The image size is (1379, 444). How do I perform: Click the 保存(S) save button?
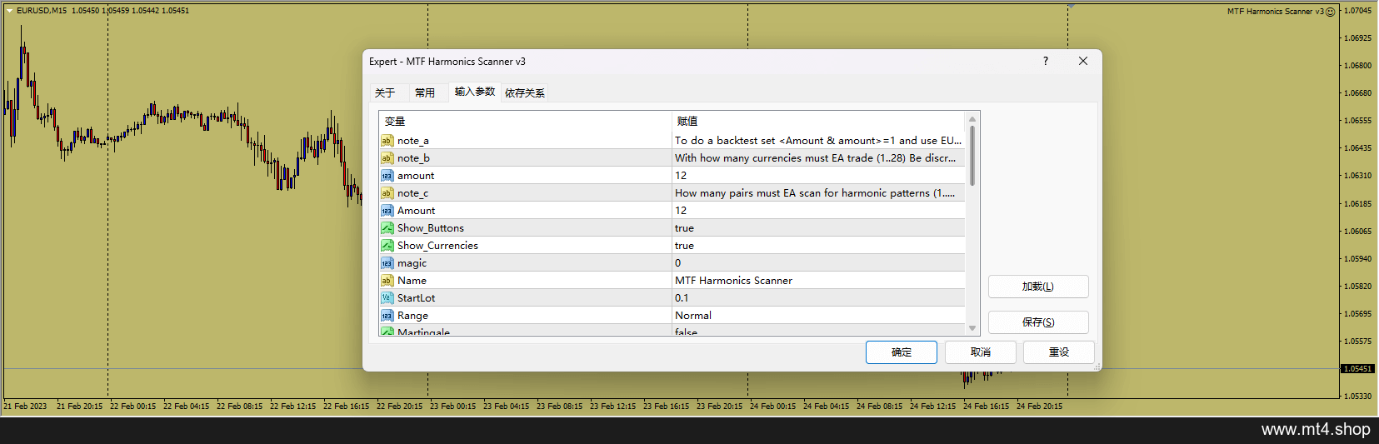[x=1038, y=322]
